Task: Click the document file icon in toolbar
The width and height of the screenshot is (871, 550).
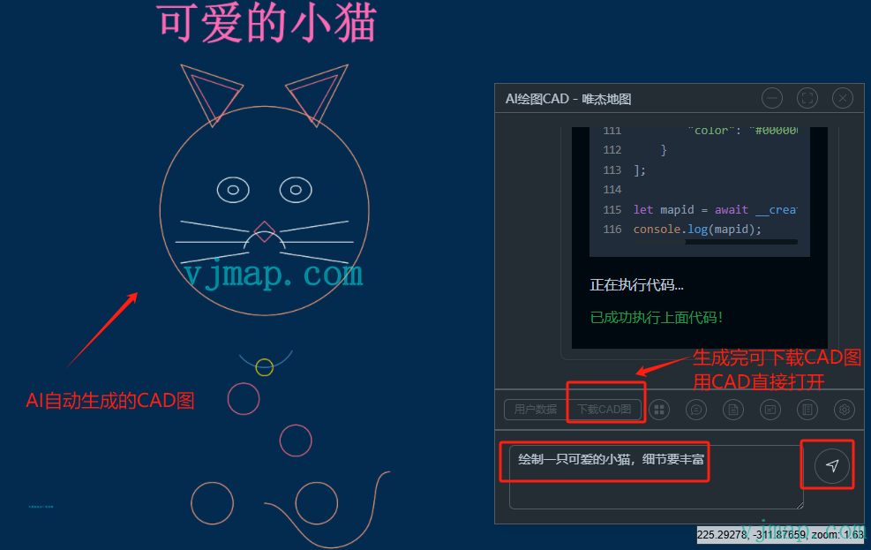Action: tap(733, 410)
